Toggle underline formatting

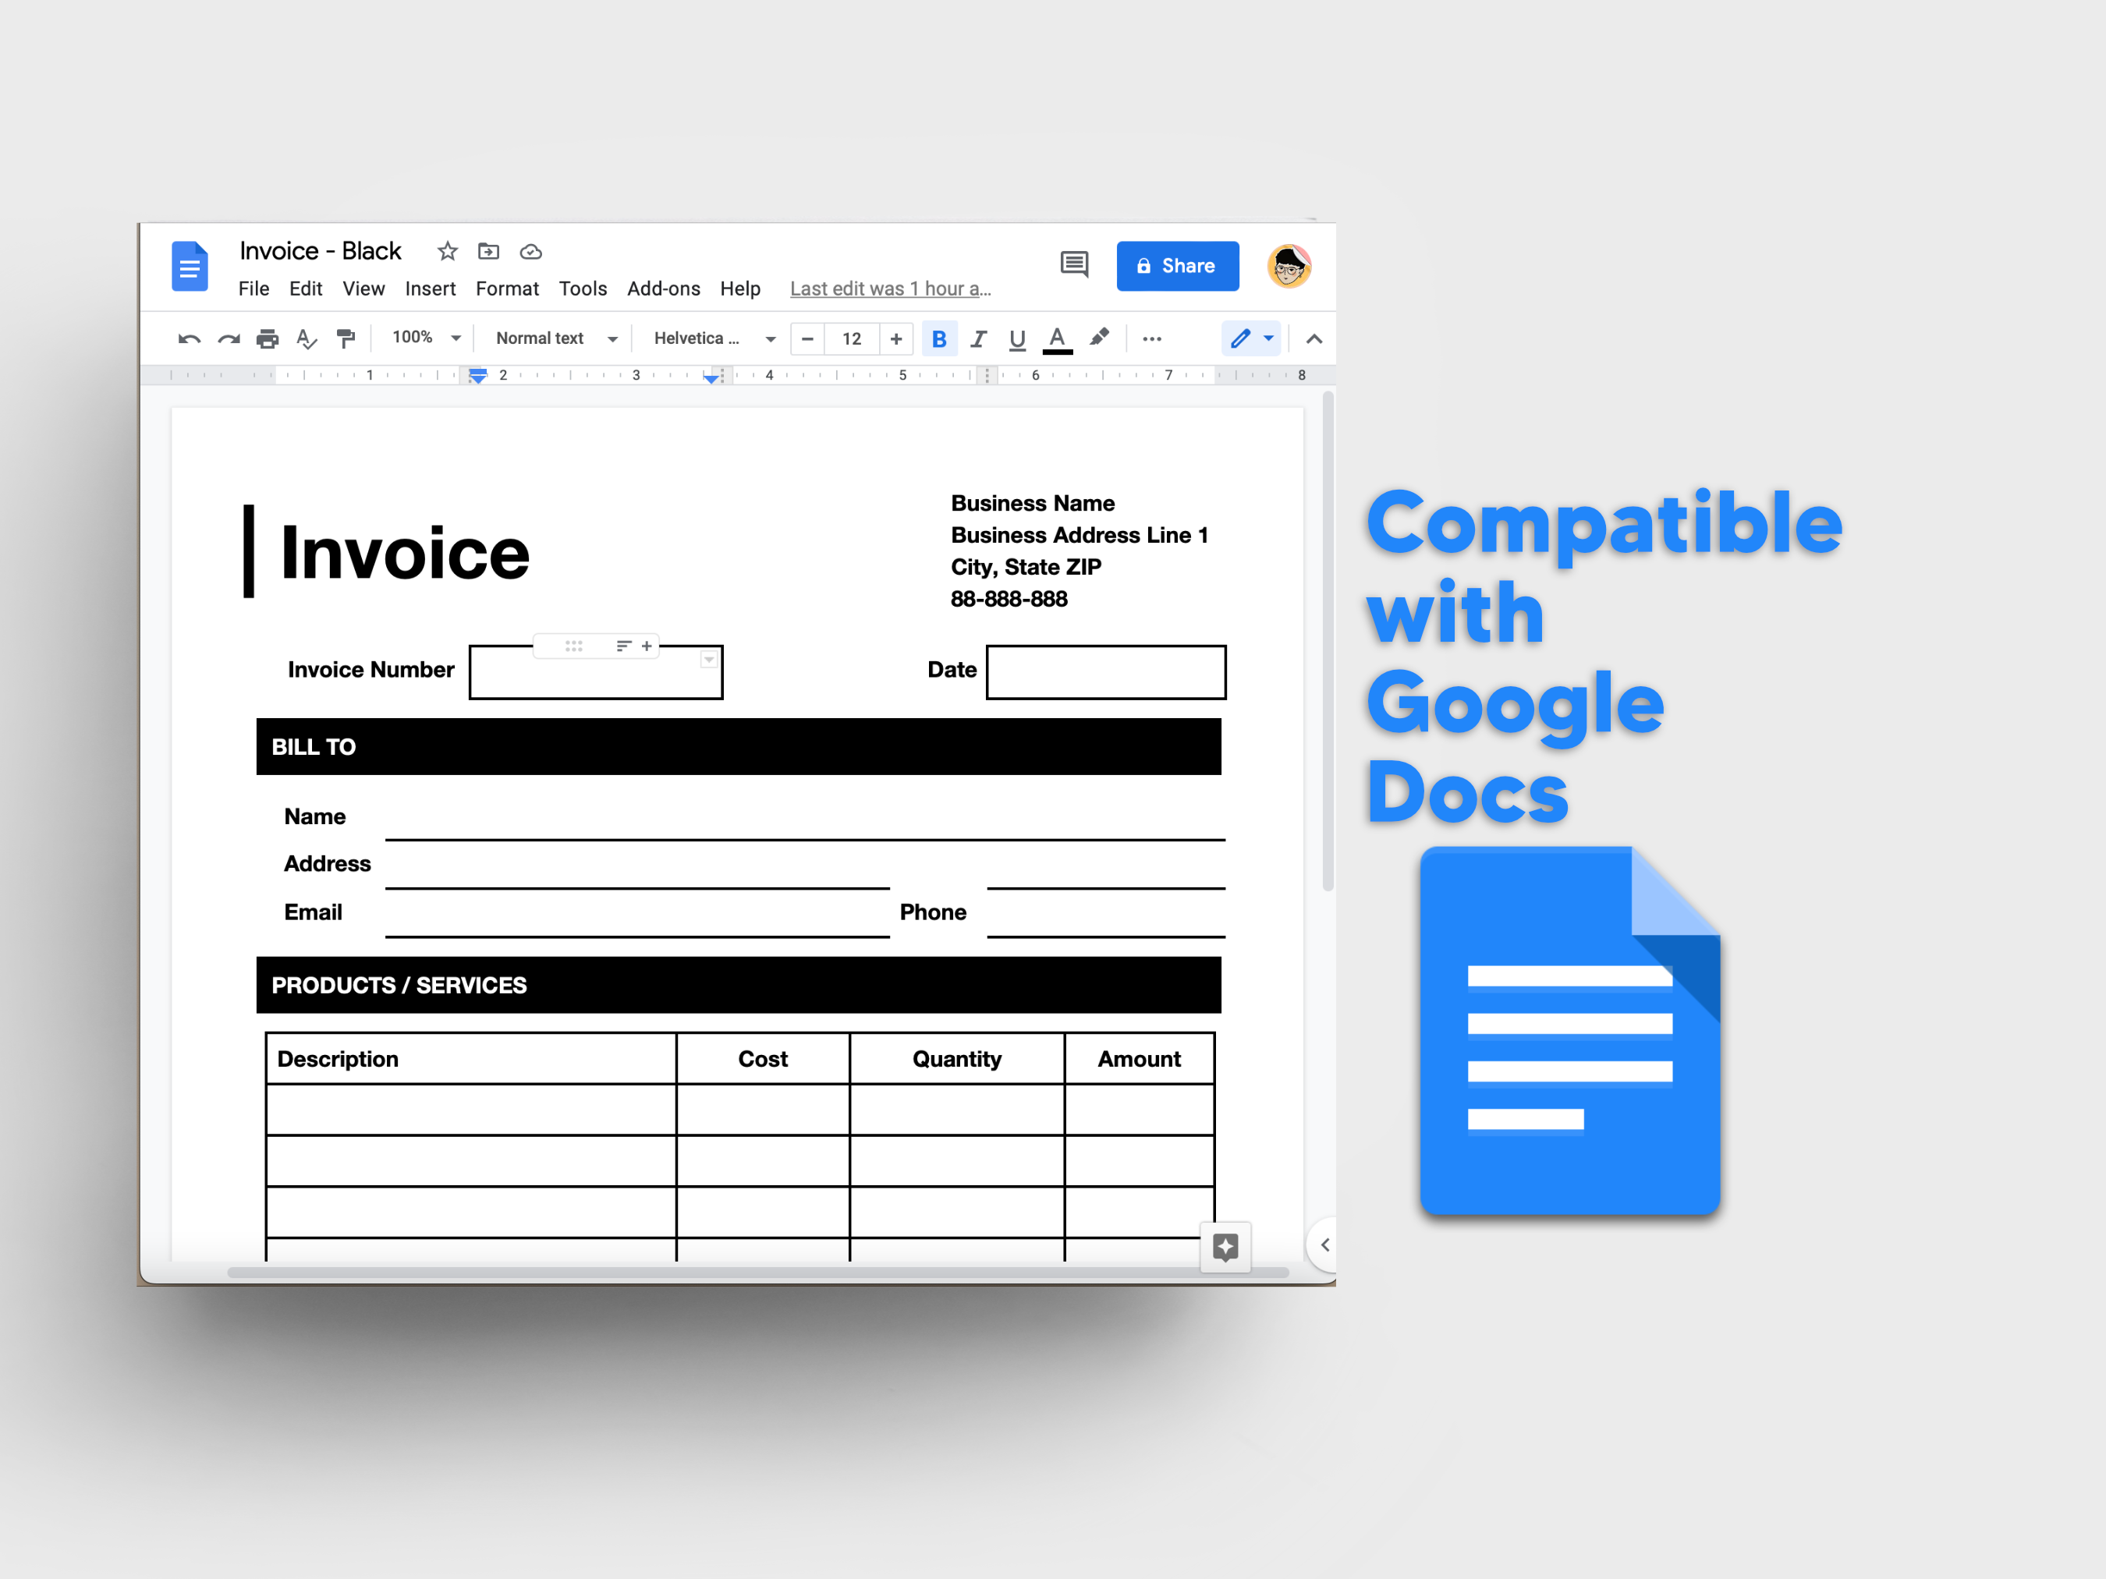(1017, 338)
